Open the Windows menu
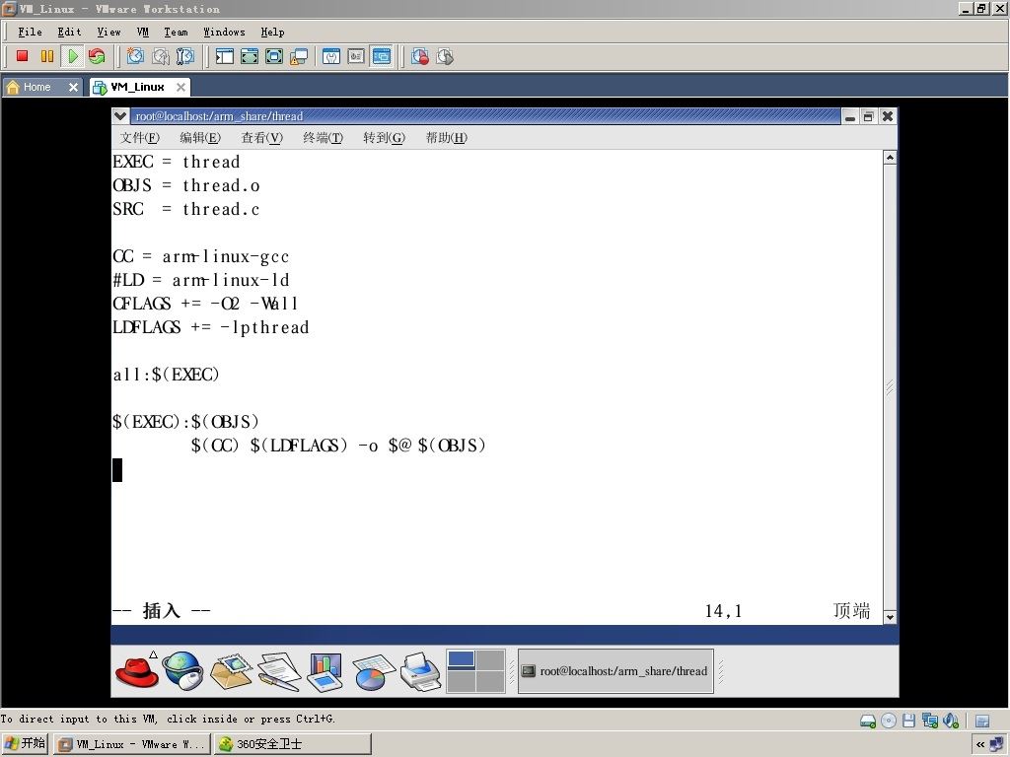Screen dimensions: 1010x757 [224, 32]
